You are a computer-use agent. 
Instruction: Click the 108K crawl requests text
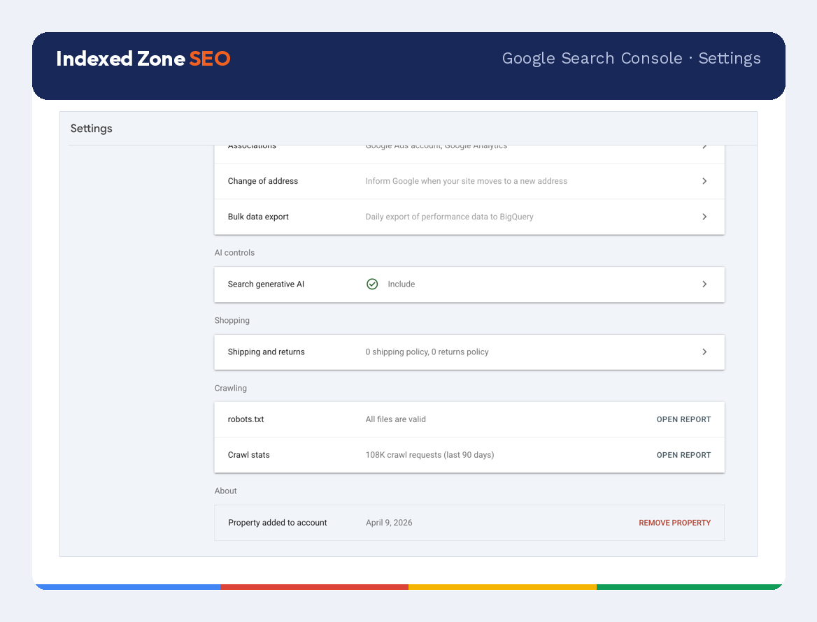click(x=429, y=455)
